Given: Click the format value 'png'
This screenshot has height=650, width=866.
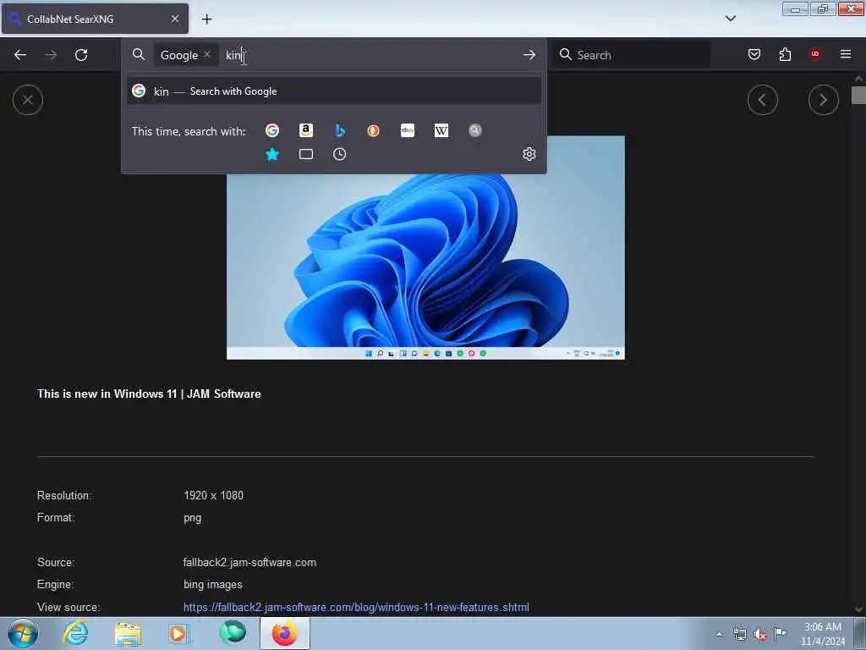Looking at the screenshot, I should tap(193, 519).
